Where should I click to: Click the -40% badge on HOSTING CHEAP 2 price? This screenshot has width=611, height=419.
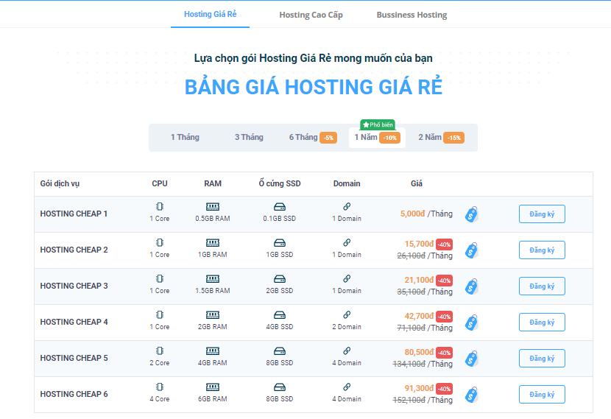(444, 244)
